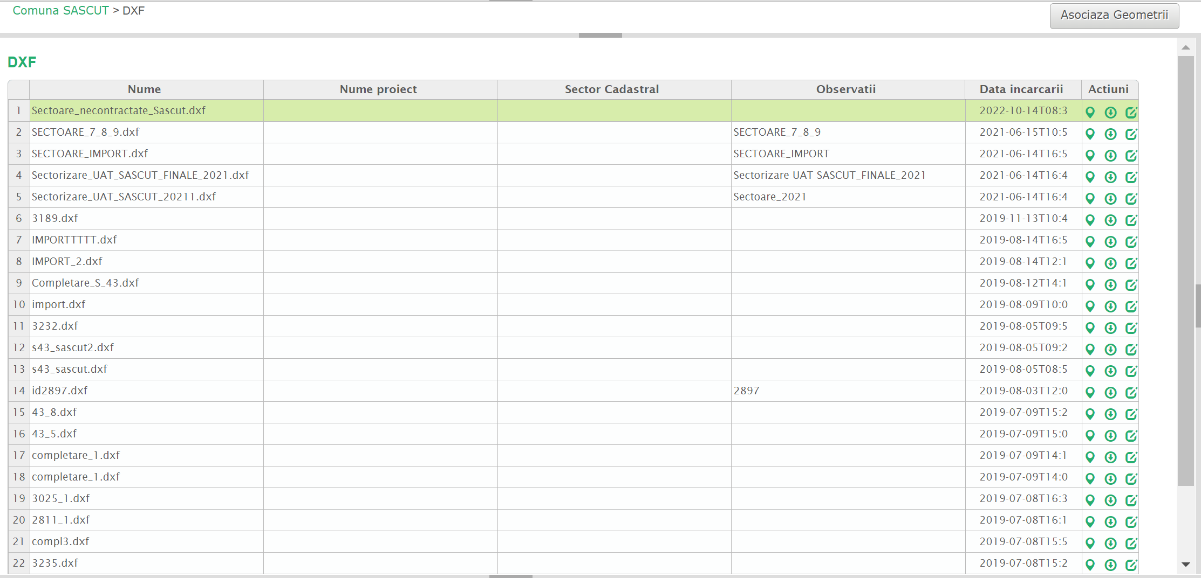Select the s43_sascut2.dxf row

73,347
